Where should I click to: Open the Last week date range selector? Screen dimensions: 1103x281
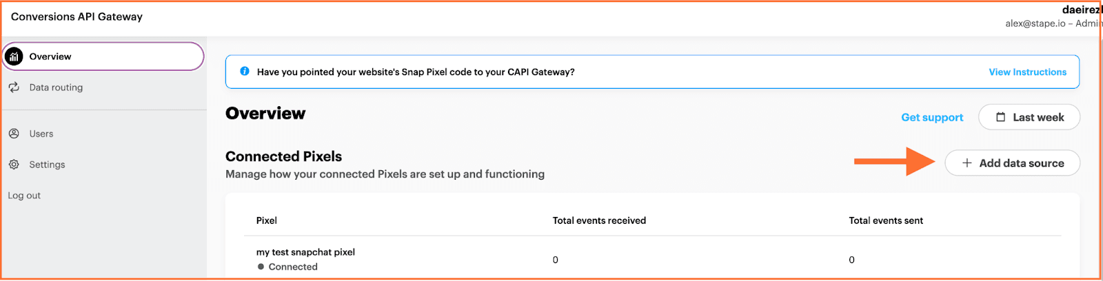(x=1029, y=117)
